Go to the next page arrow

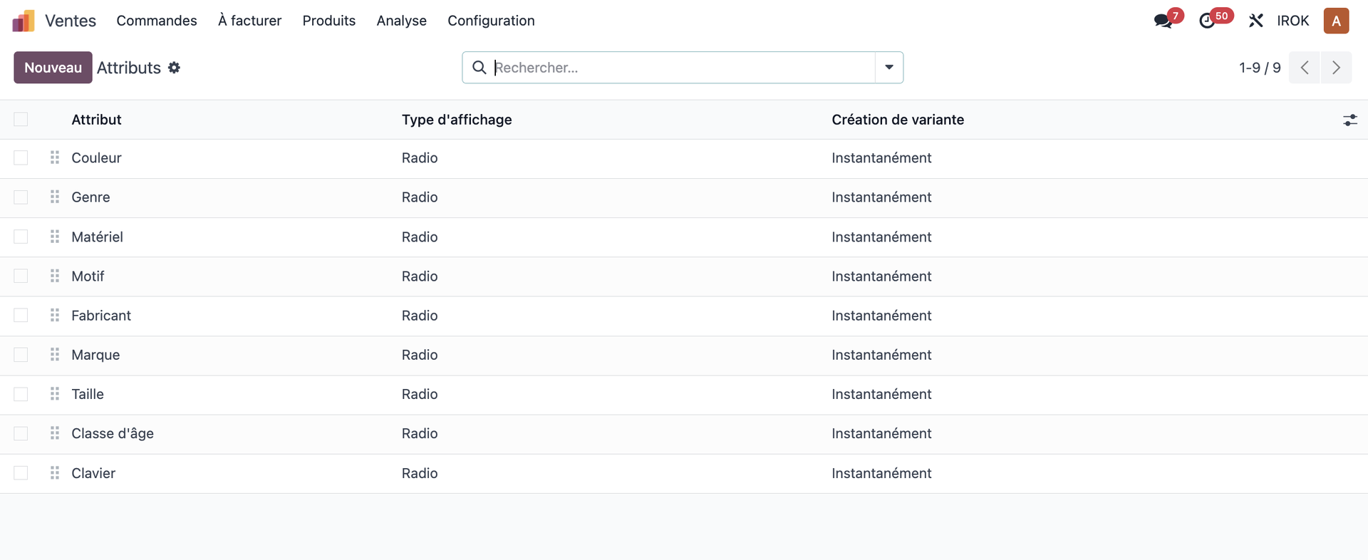1336,68
